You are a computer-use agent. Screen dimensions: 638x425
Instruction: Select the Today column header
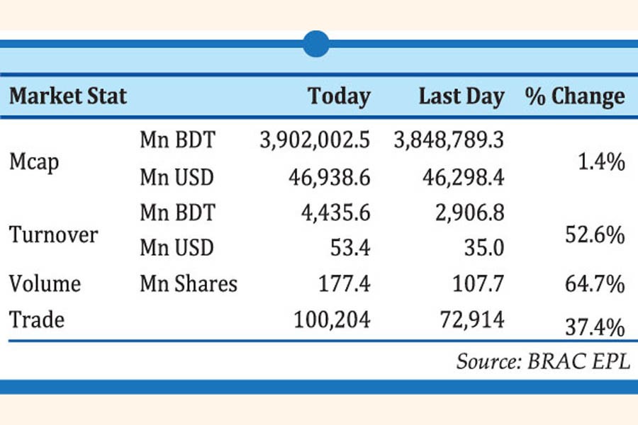[339, 96]
